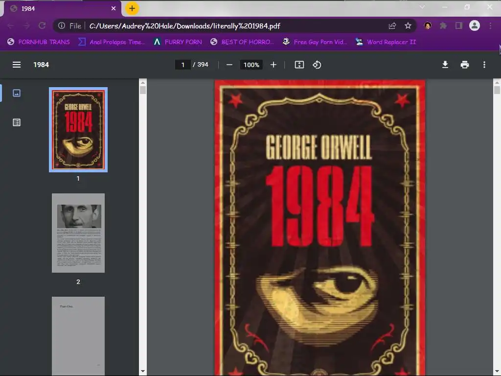Click the address bar file path
This screenshot has width=501, height=376.
(x=184, y=26)
